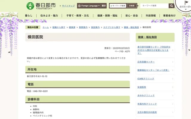
Task: Select the キーワード検索 search mode
Action: click(x=118, y=6)
